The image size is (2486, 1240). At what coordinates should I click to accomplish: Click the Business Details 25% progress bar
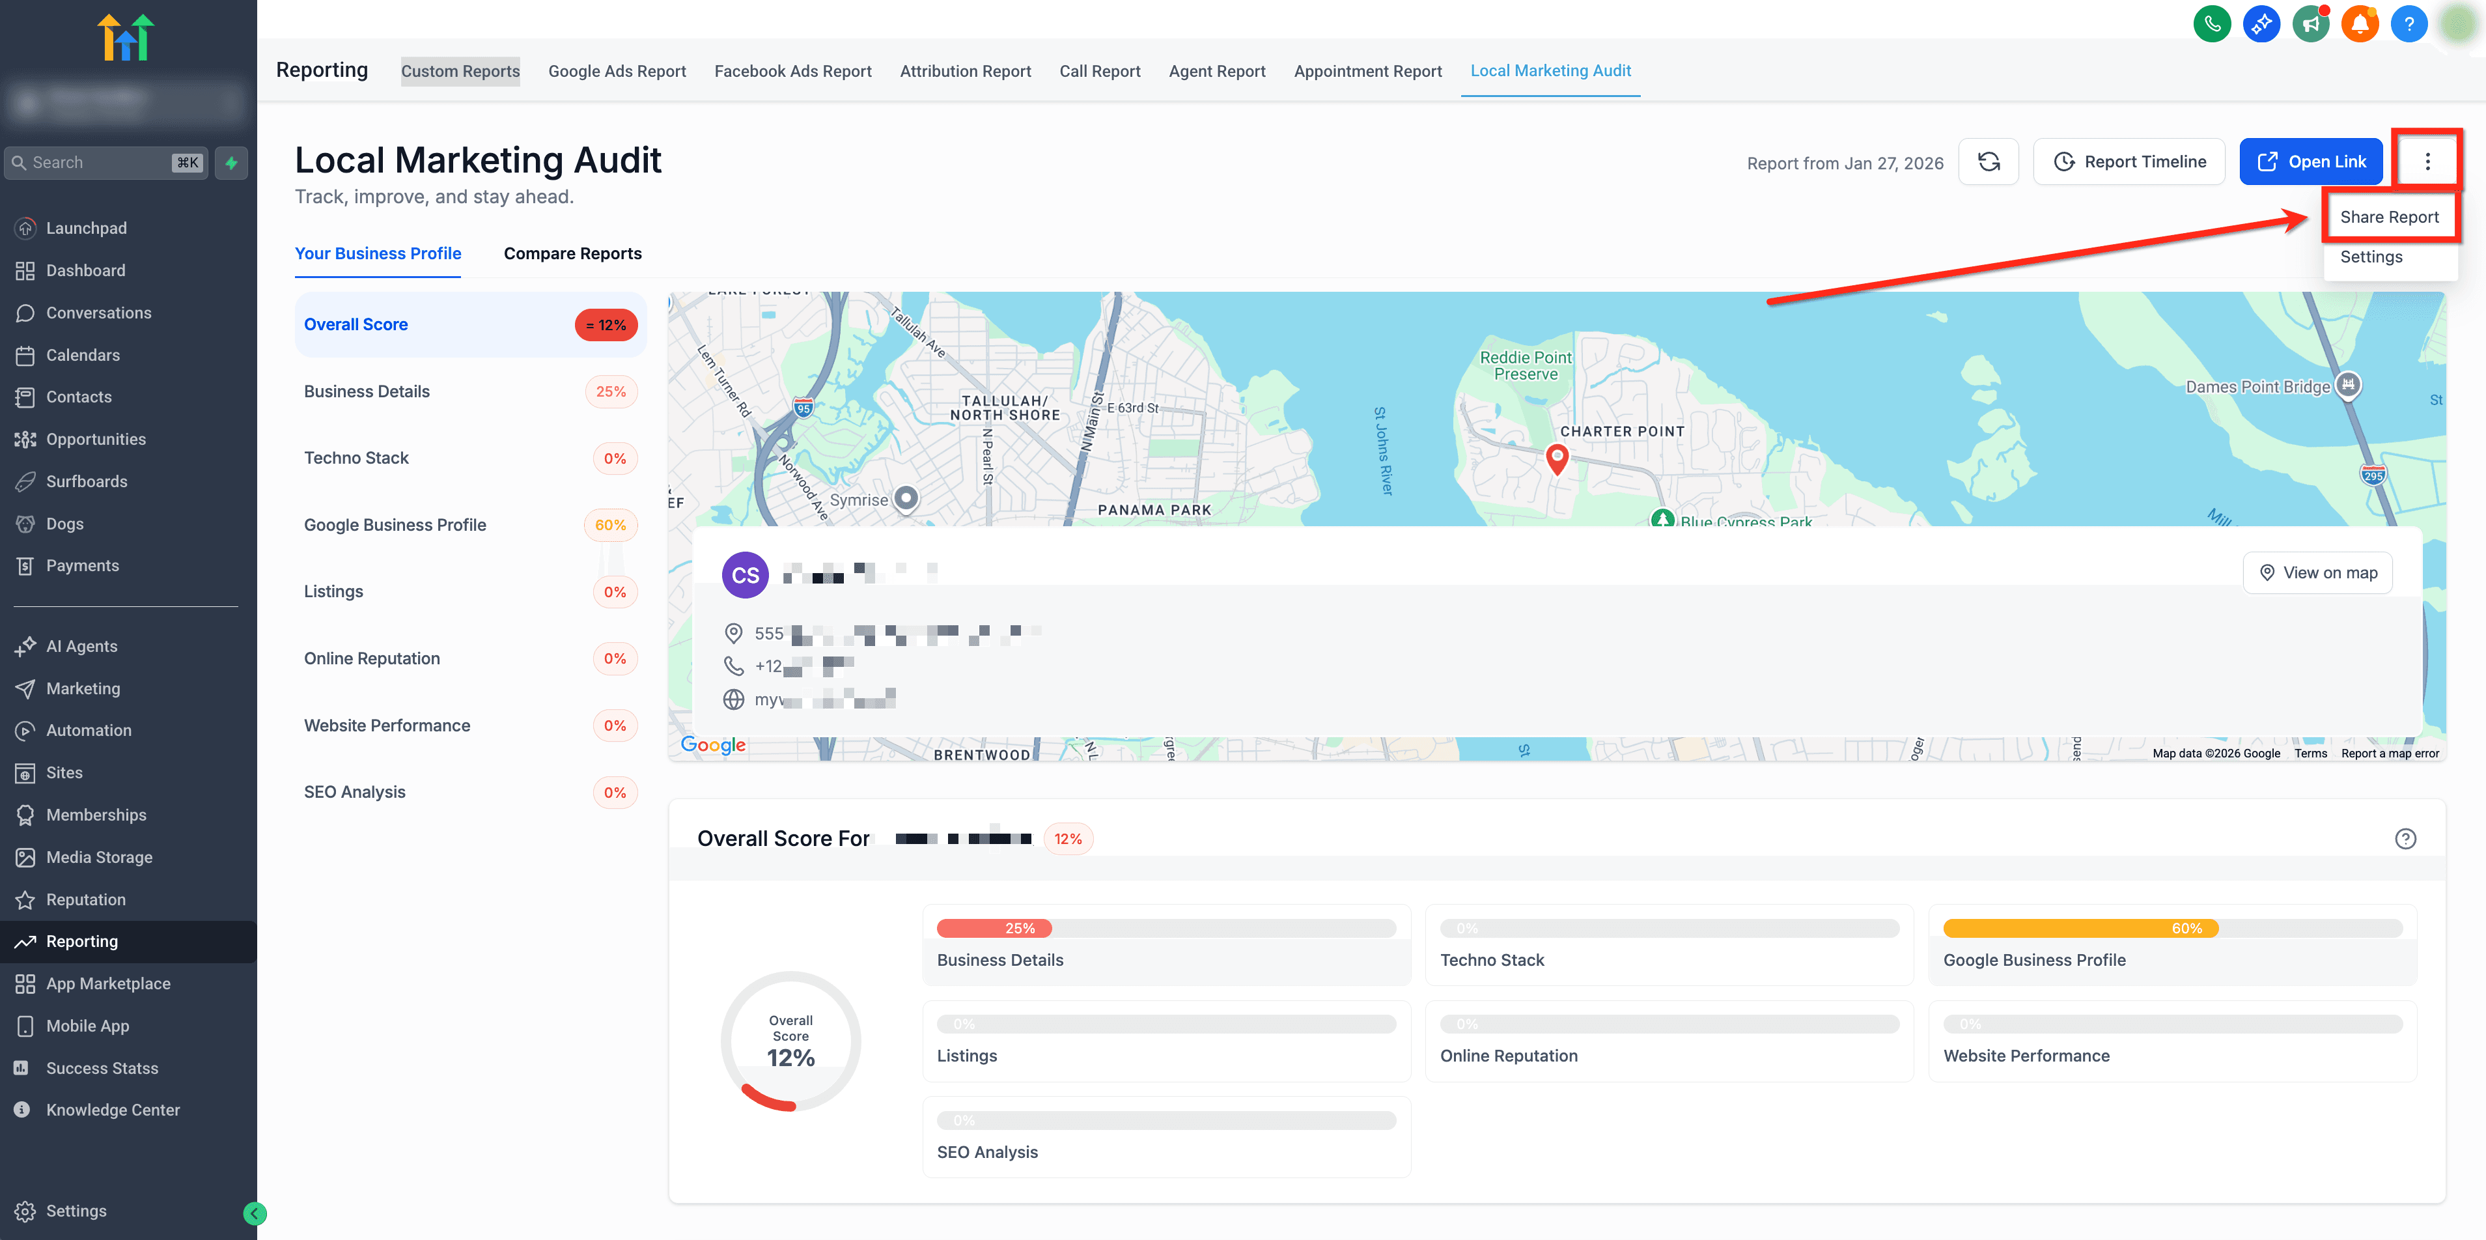[x=1166, y=928]
